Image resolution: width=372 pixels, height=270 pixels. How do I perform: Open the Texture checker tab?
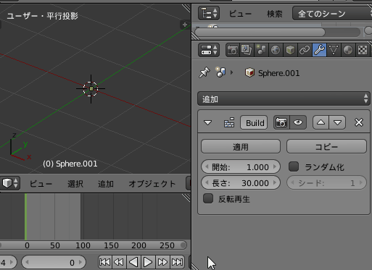(363, 50)
